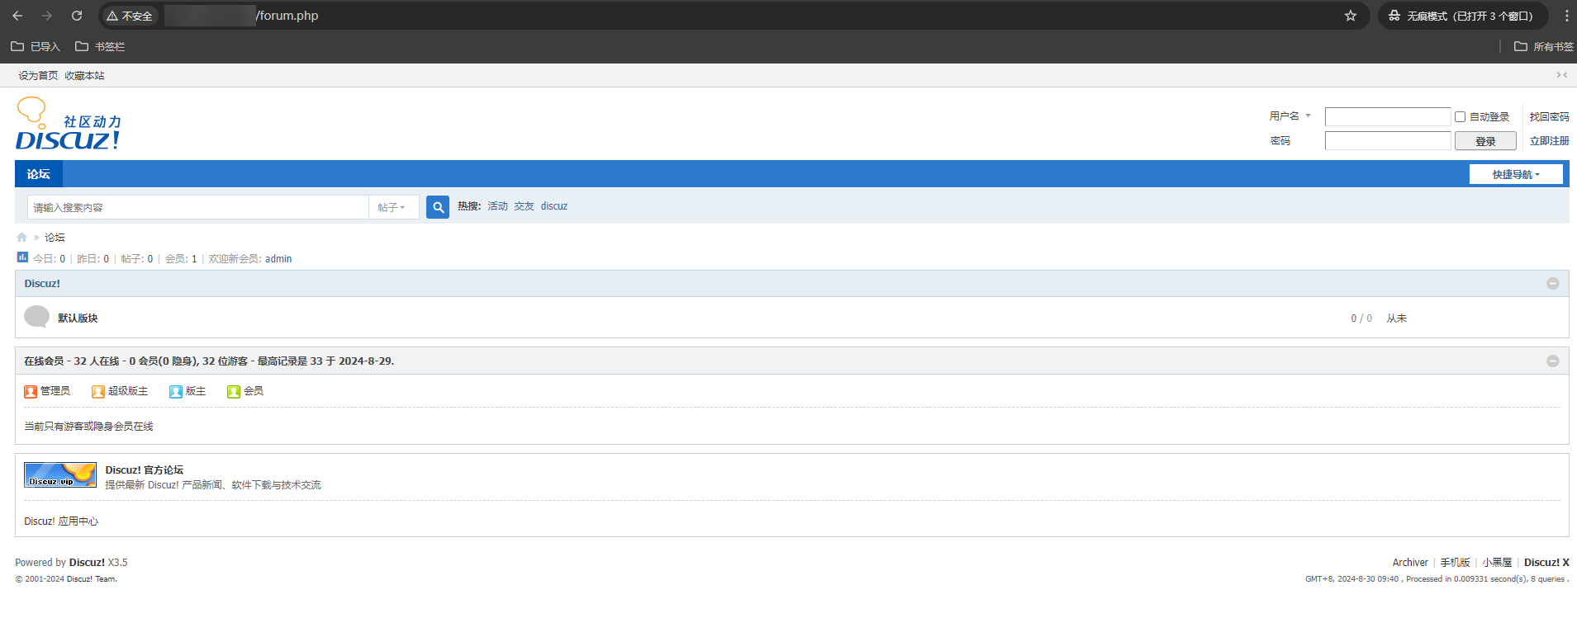1577x618 pixels.
Task: Click the 从未 last post text
Action: coord(1397,318)
